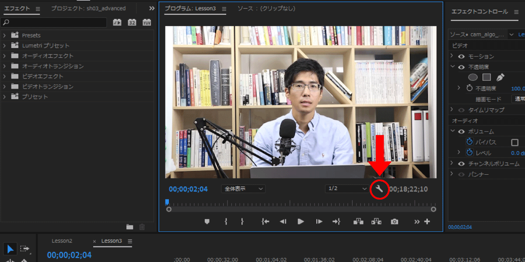
Task: Toggle レベル stopwatch animation
Action: [469, 153]
